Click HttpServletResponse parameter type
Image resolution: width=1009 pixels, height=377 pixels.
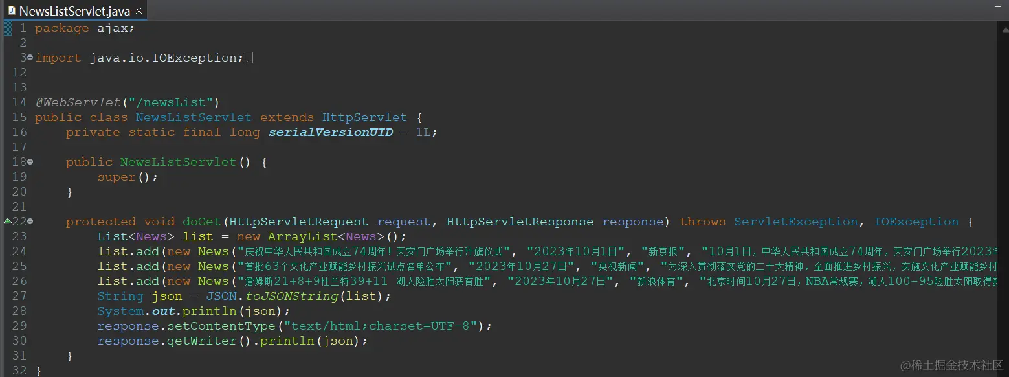pos(520,222)
